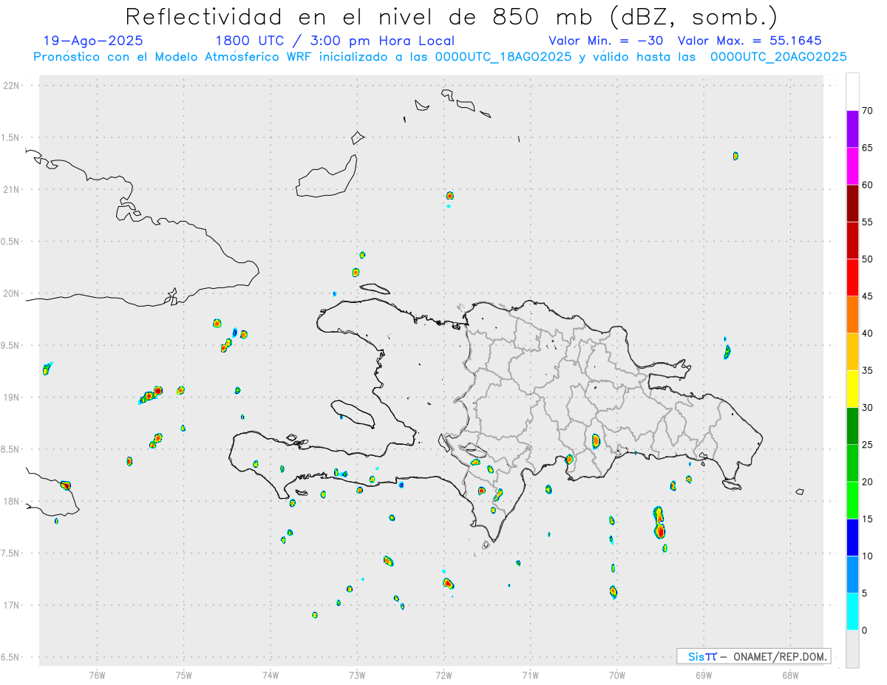Image resolution: width=887 pixels, height=685 pixels.
Task: Click the colorbar label '45'
Action: tap(867, 296)
